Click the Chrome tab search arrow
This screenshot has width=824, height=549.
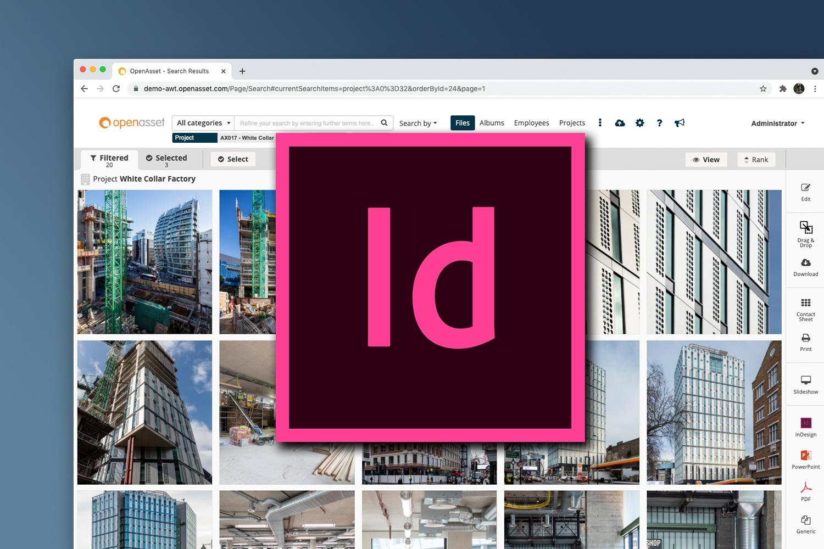pos(815,71)
